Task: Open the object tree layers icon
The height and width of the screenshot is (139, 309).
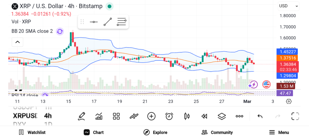Action: point(222,116)
